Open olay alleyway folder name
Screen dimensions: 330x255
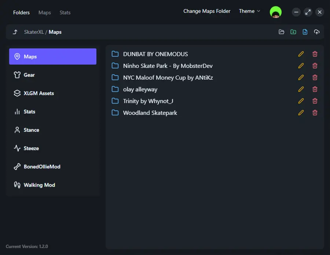point(140,90)
